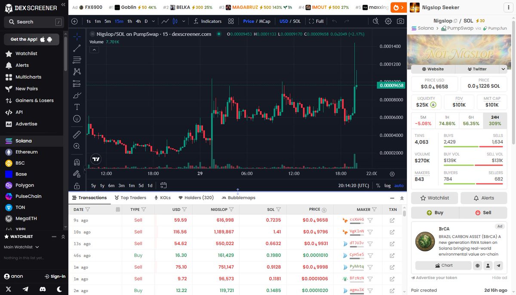Open the chart quick search icon
The image size is (516, 295).
(376, 21)
